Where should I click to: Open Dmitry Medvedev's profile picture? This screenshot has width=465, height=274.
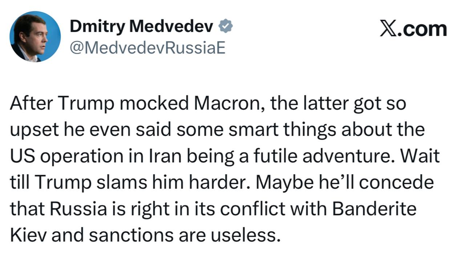click(x=35, y=37)
